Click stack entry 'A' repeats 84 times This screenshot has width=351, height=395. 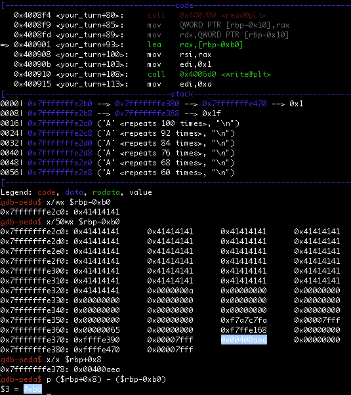[x=166, y=143]
